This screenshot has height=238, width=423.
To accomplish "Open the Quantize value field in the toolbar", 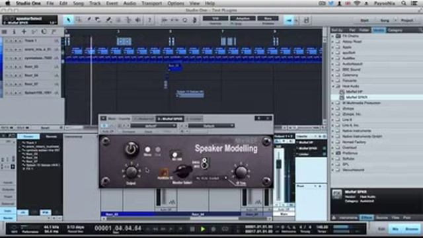I will click(215, 19).
